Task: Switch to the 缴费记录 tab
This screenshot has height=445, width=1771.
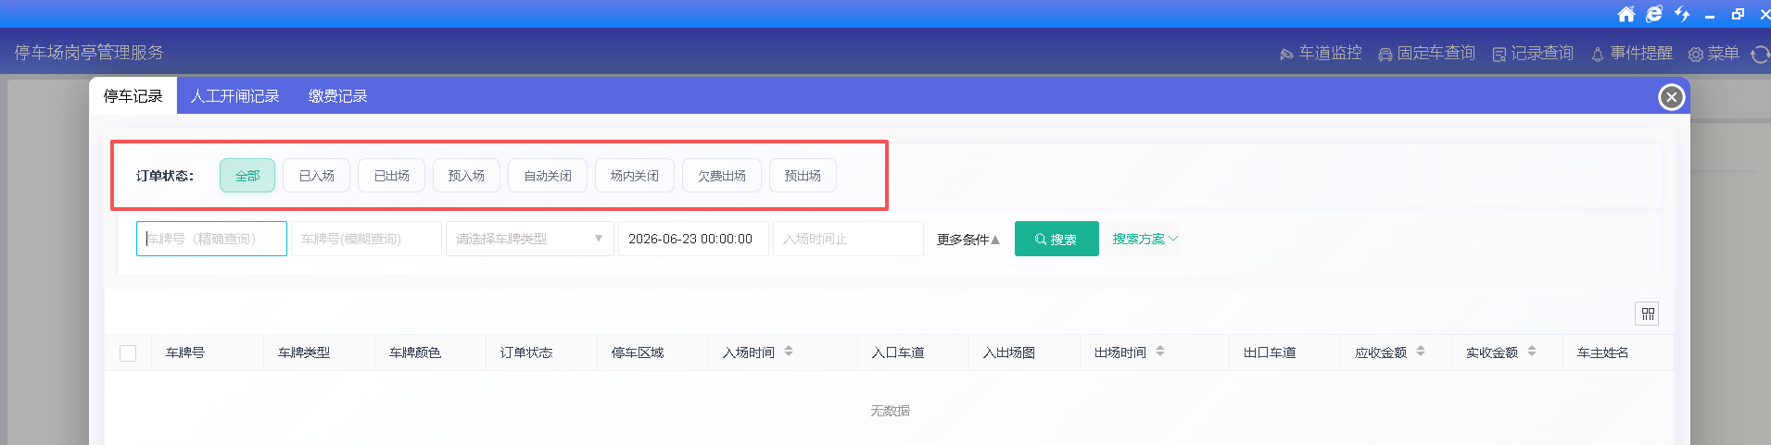Action: 337,96
